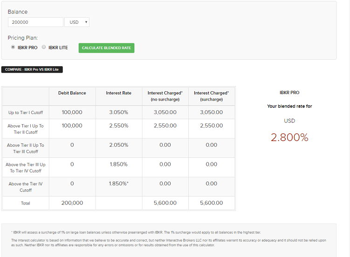Image resolution: width=350 pixels, height=257 pixels.
Task: Click the Balance amount input field
Action: click(x=35, y=22)
